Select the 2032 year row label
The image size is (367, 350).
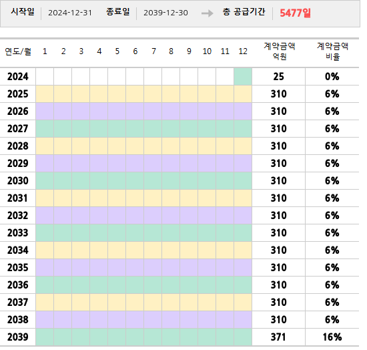(18, 216)
